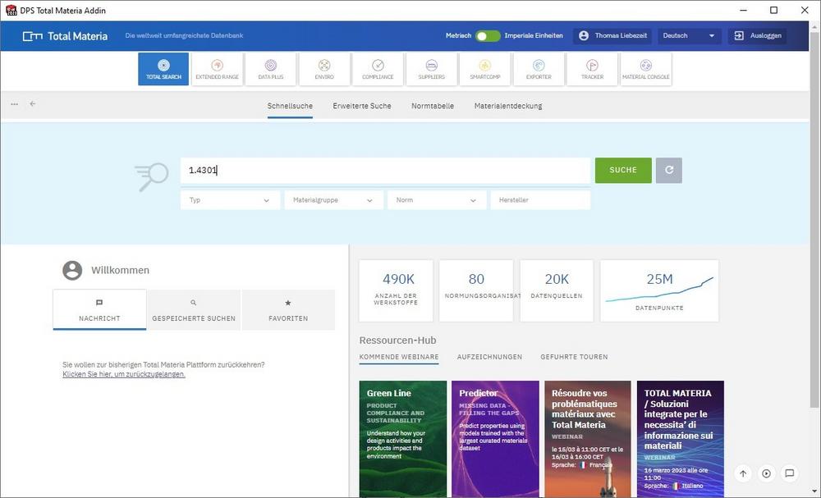This screenshot has width=821, height=498.
Task: Open the chat feedback bubble icon
Action: (790, 473)
